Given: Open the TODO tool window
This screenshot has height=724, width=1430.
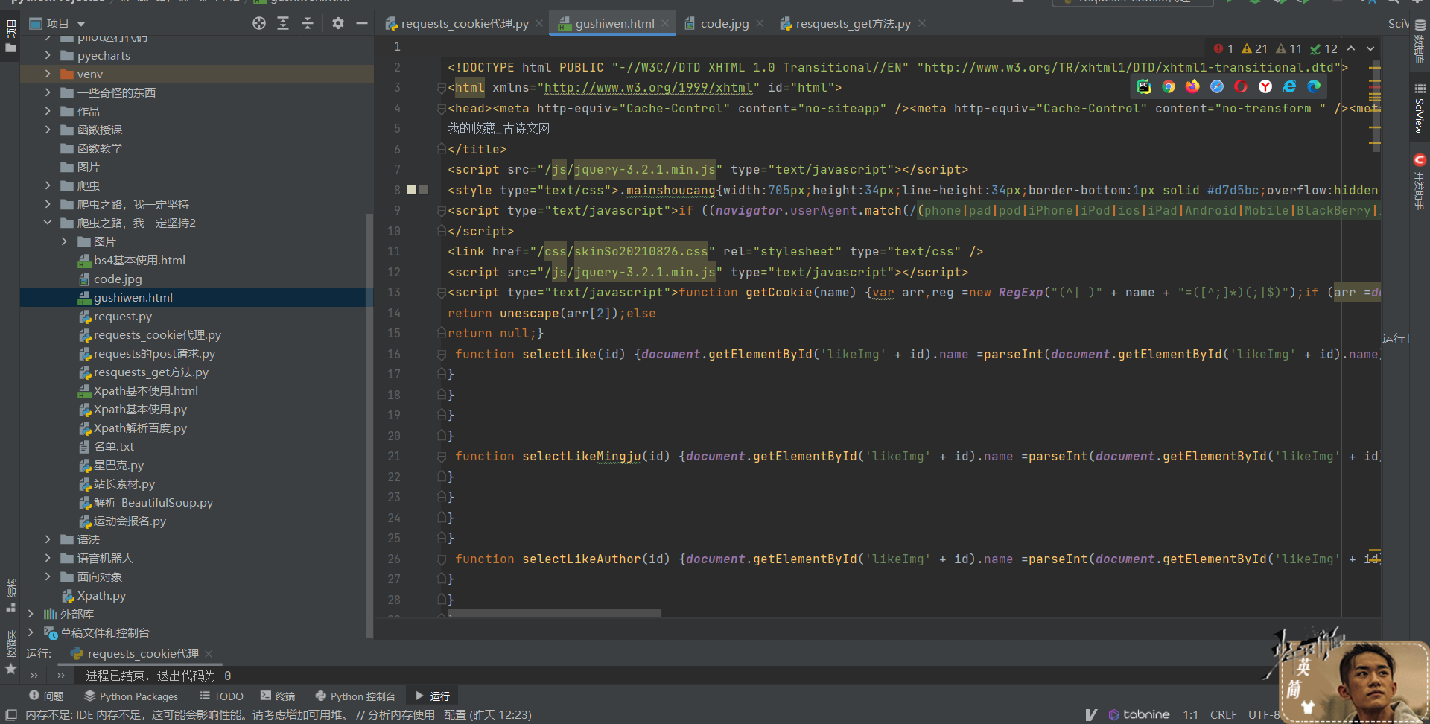Looking at the screenshot, I should (221, 696).
